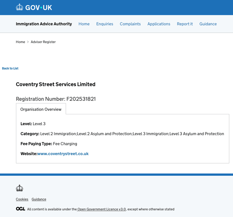Image resolution: width=233 pixels, height=217 pixels.
Task: Click the GOV.UK header text
Action: [x=39, y=8]
